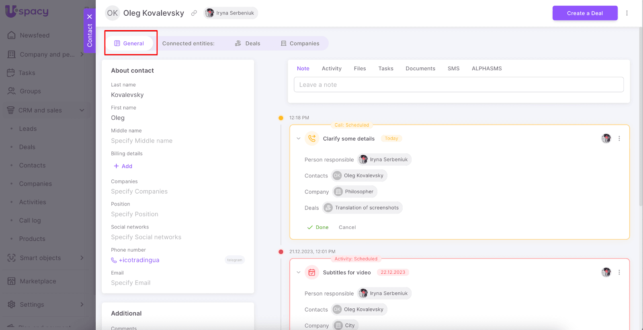This screenshot has height=330, width=643.
Task: Close the Contact panel with X
Action: pos(90,17)
